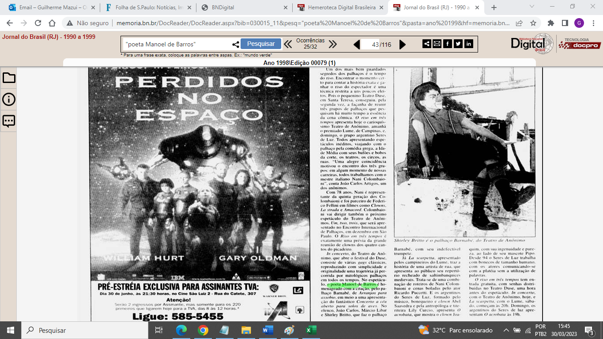Click the Biblioteca Nacional Digital logo
This screenshot has height=339, width=603.
point(532,43)
